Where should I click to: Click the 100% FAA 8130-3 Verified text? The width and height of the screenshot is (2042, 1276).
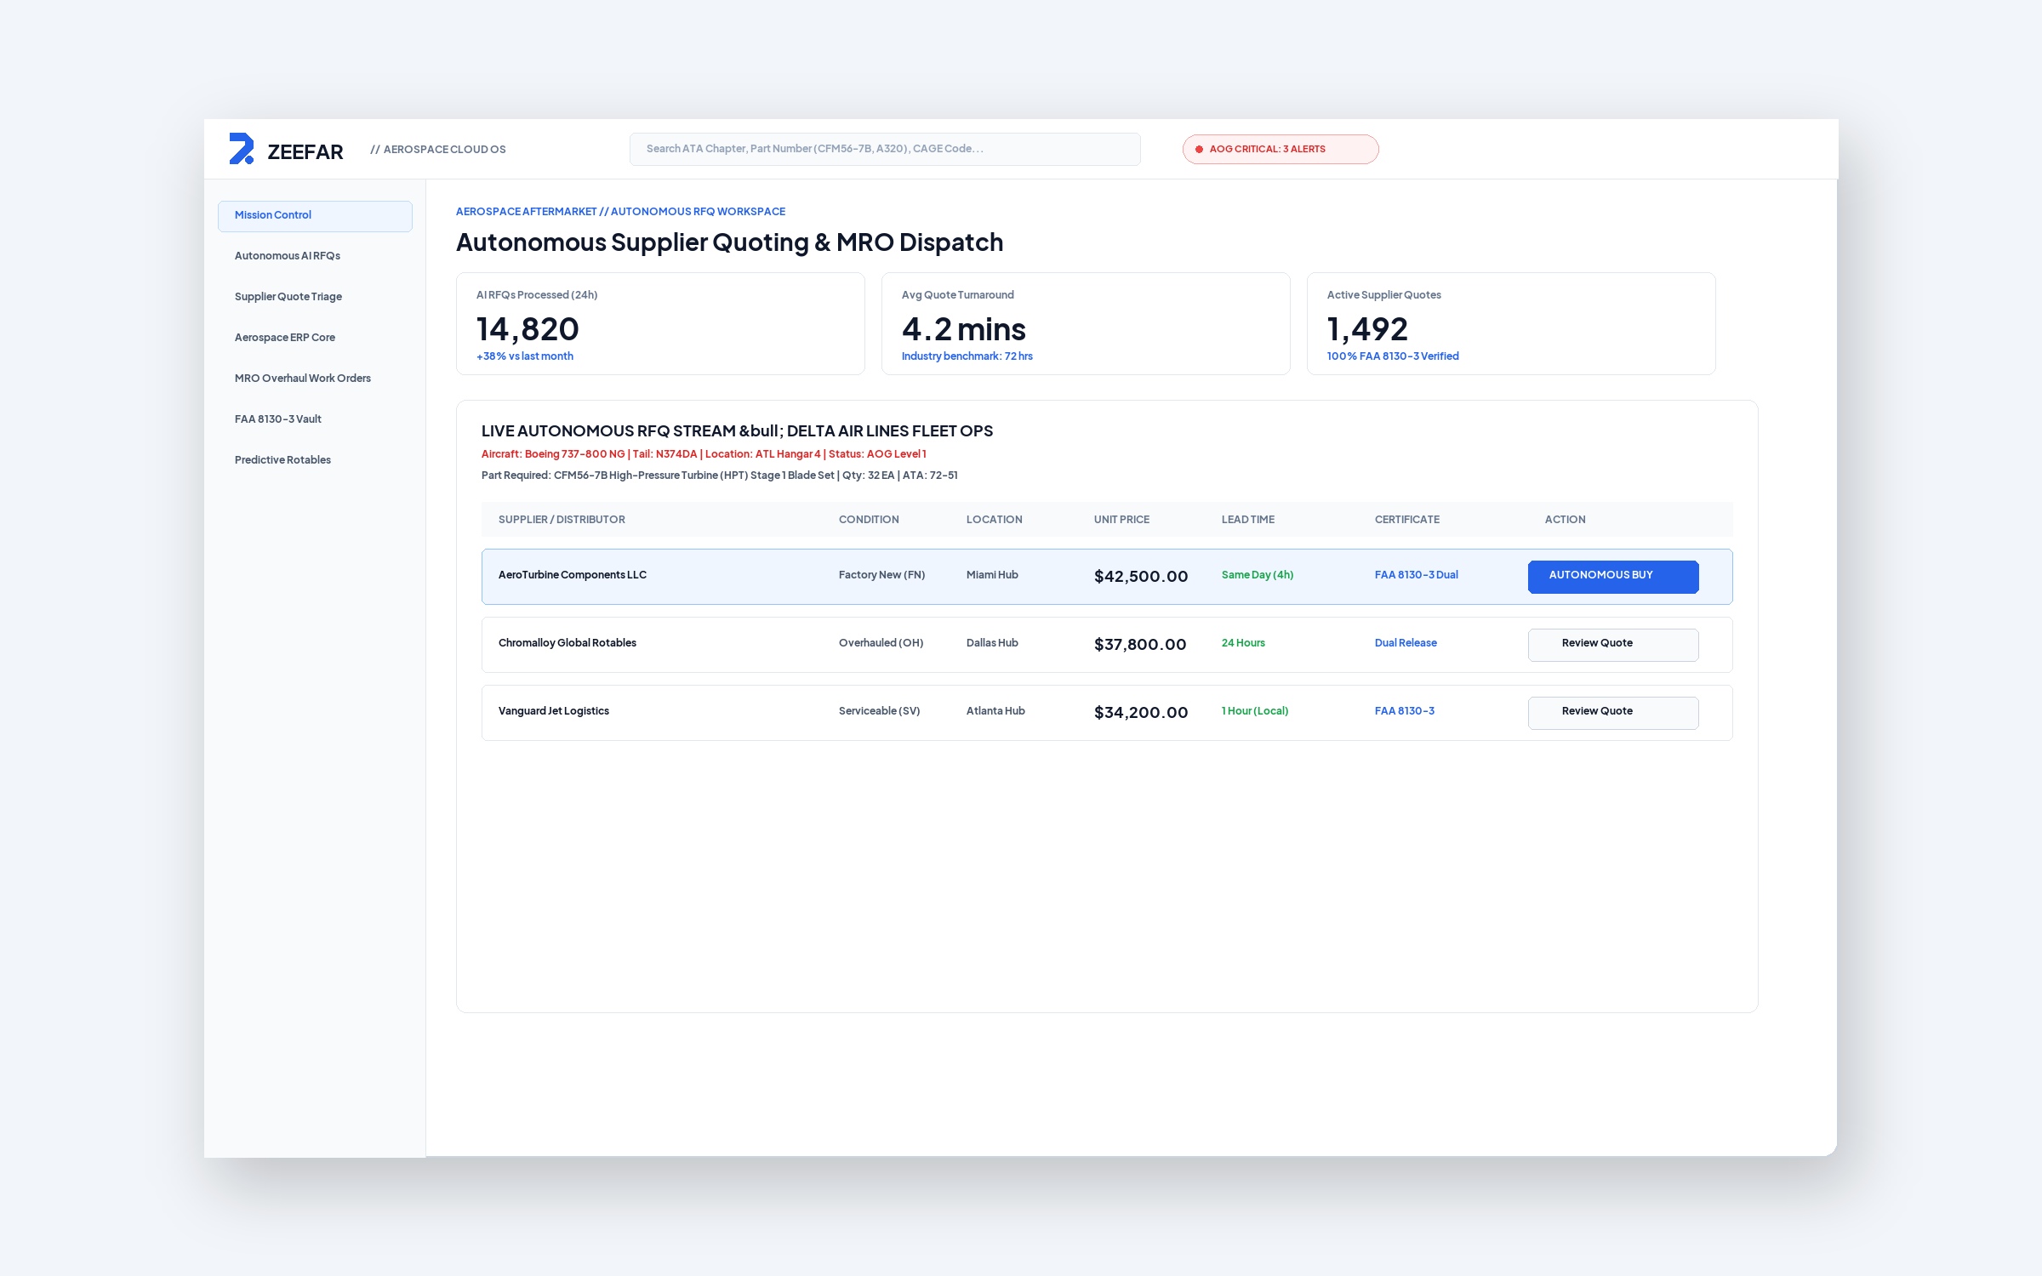pyautogui.click(x=1393, y=356)
